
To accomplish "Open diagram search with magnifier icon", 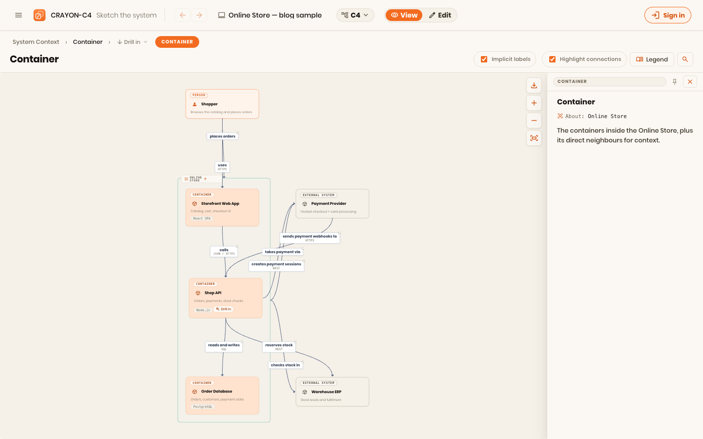I will pyautogui.click(x=685, y=60).
